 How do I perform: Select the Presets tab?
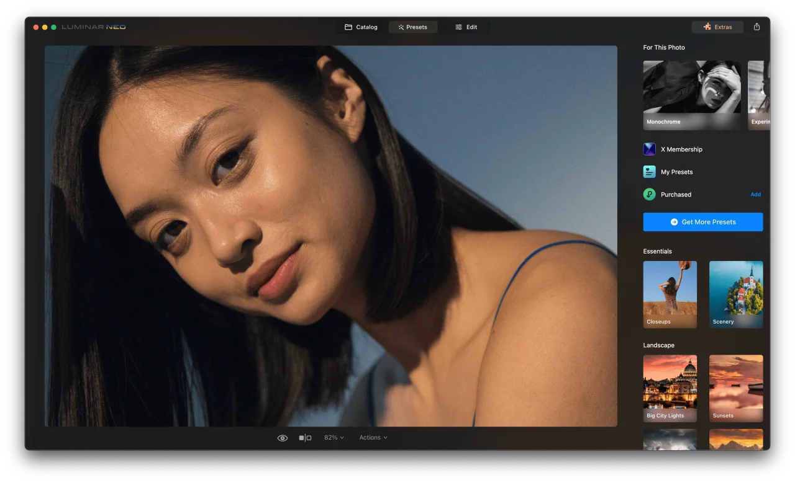click(412, 27)
